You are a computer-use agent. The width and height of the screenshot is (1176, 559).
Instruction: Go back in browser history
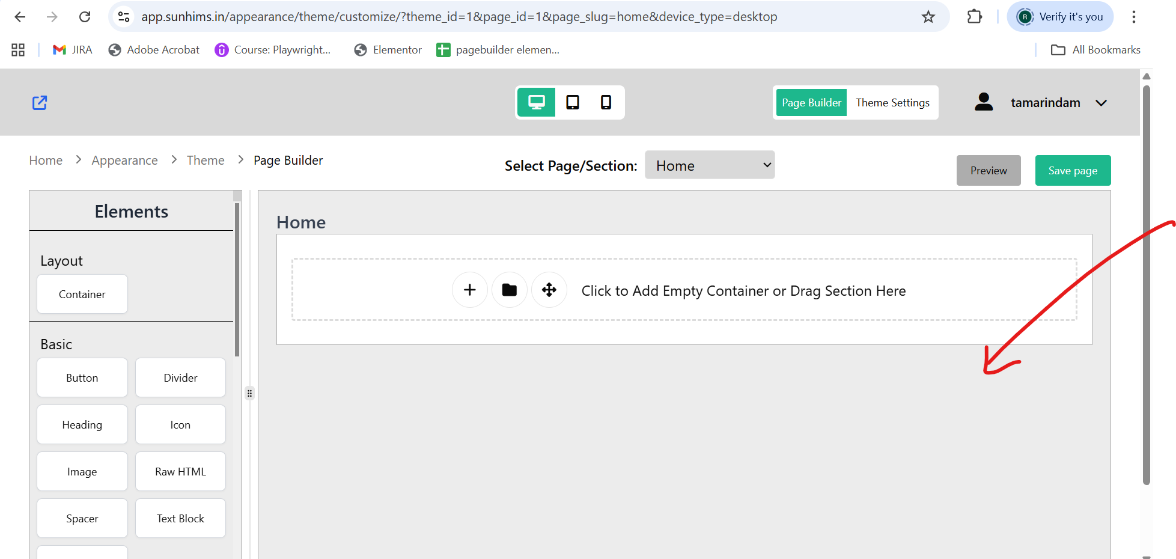pyautogui.click(x=20, y=17)
